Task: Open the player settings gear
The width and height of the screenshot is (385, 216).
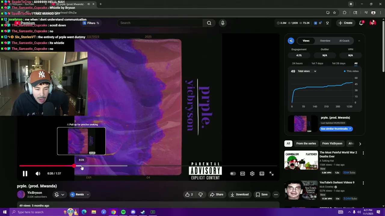Action: (252, 173)
